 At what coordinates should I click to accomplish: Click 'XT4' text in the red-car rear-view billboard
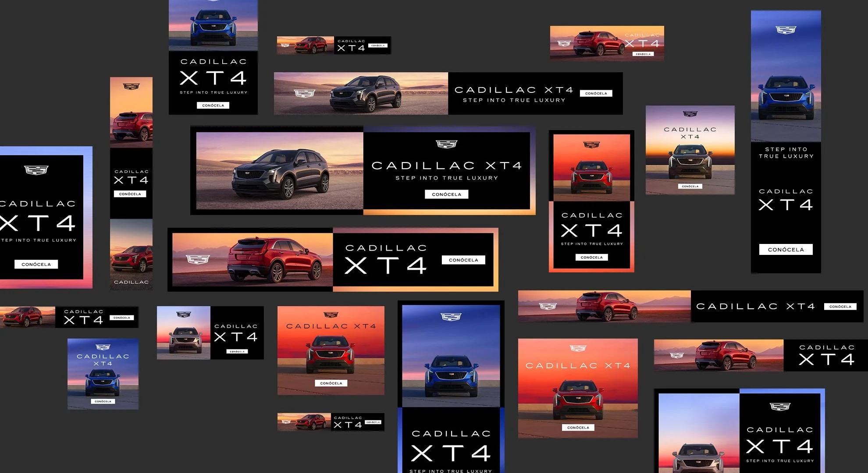(386, 265)
